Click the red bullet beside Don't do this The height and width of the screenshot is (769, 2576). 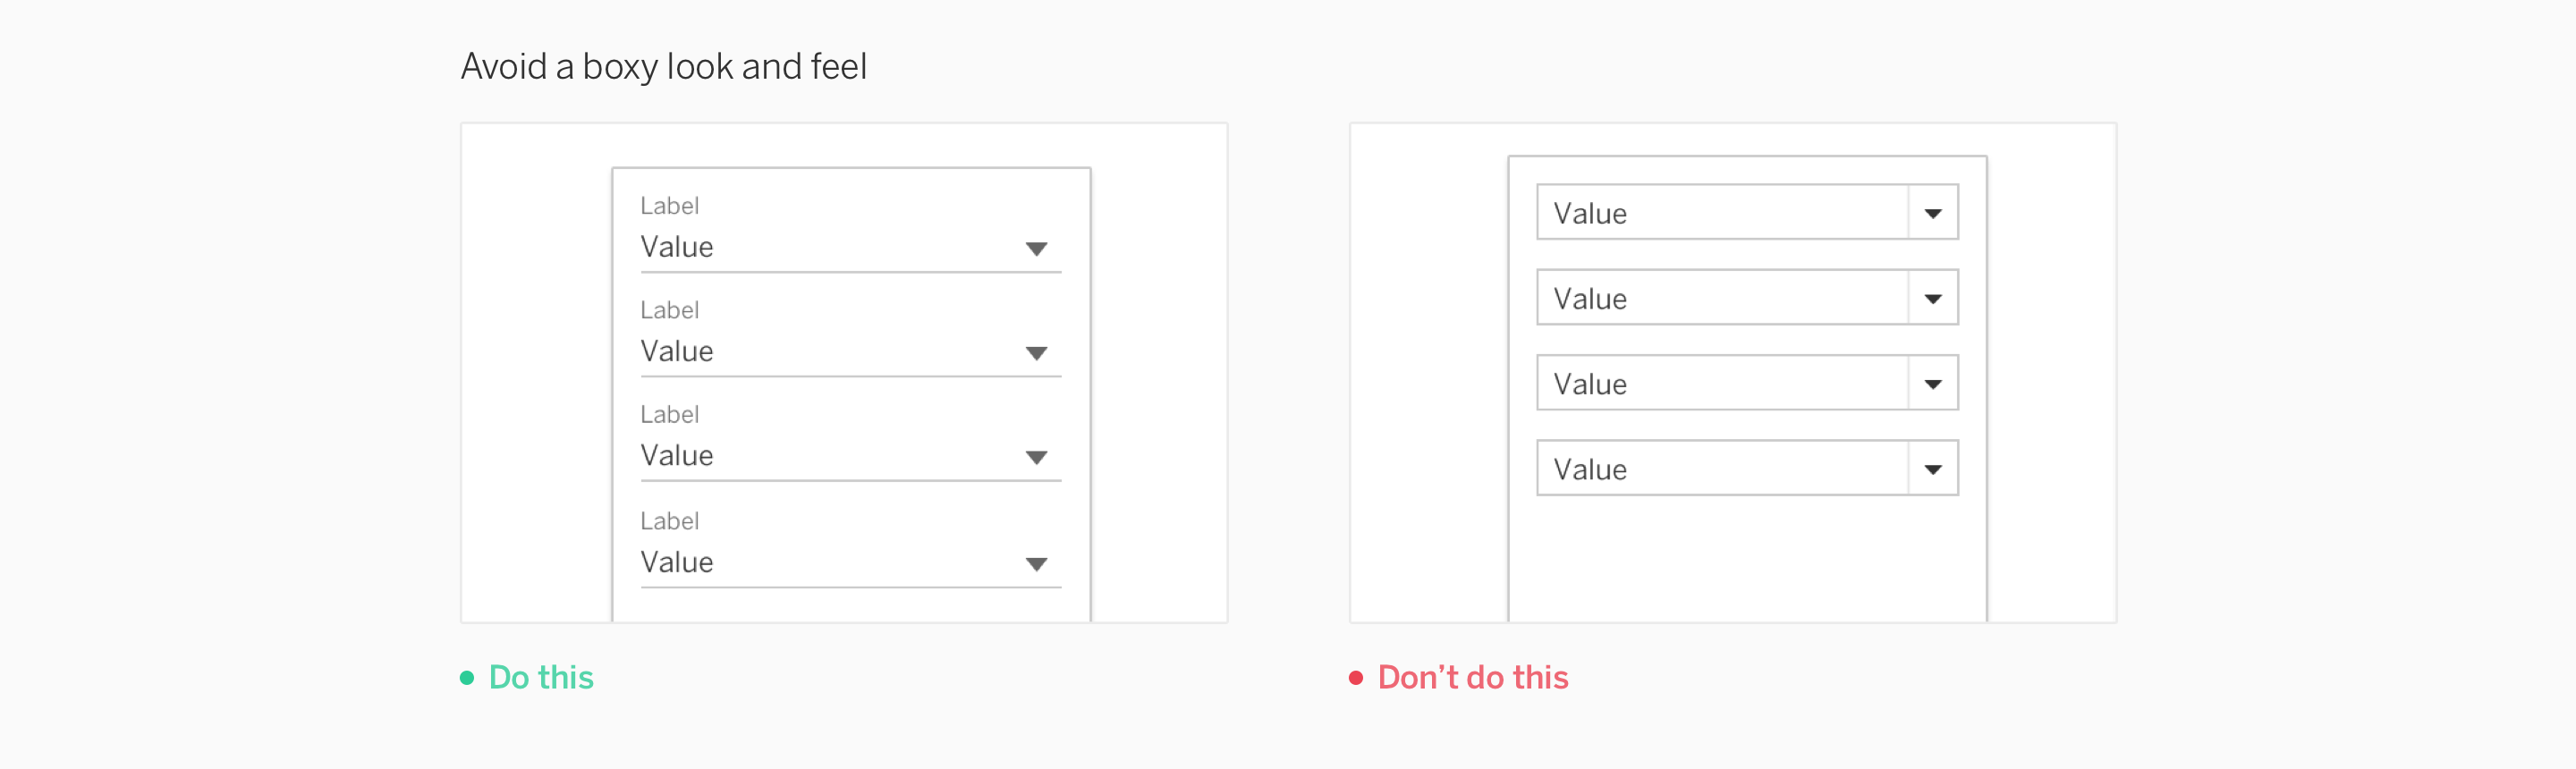(x=1356, y=677)
